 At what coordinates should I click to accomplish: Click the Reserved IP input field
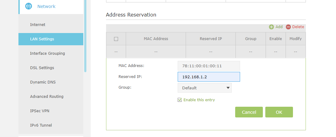(209, 77)
